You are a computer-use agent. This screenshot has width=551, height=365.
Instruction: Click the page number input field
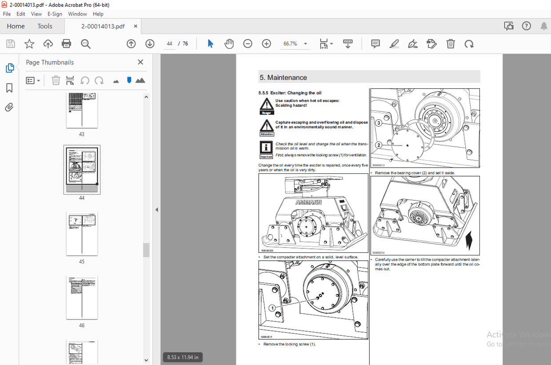[169, 43]
